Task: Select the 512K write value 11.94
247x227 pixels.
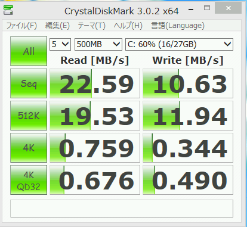Action: [x=188, y=116]
